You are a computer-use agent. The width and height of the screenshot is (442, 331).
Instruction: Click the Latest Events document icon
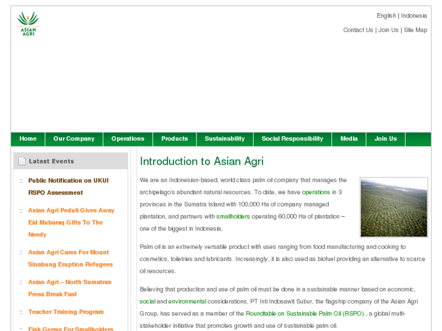tap(22, 161)
